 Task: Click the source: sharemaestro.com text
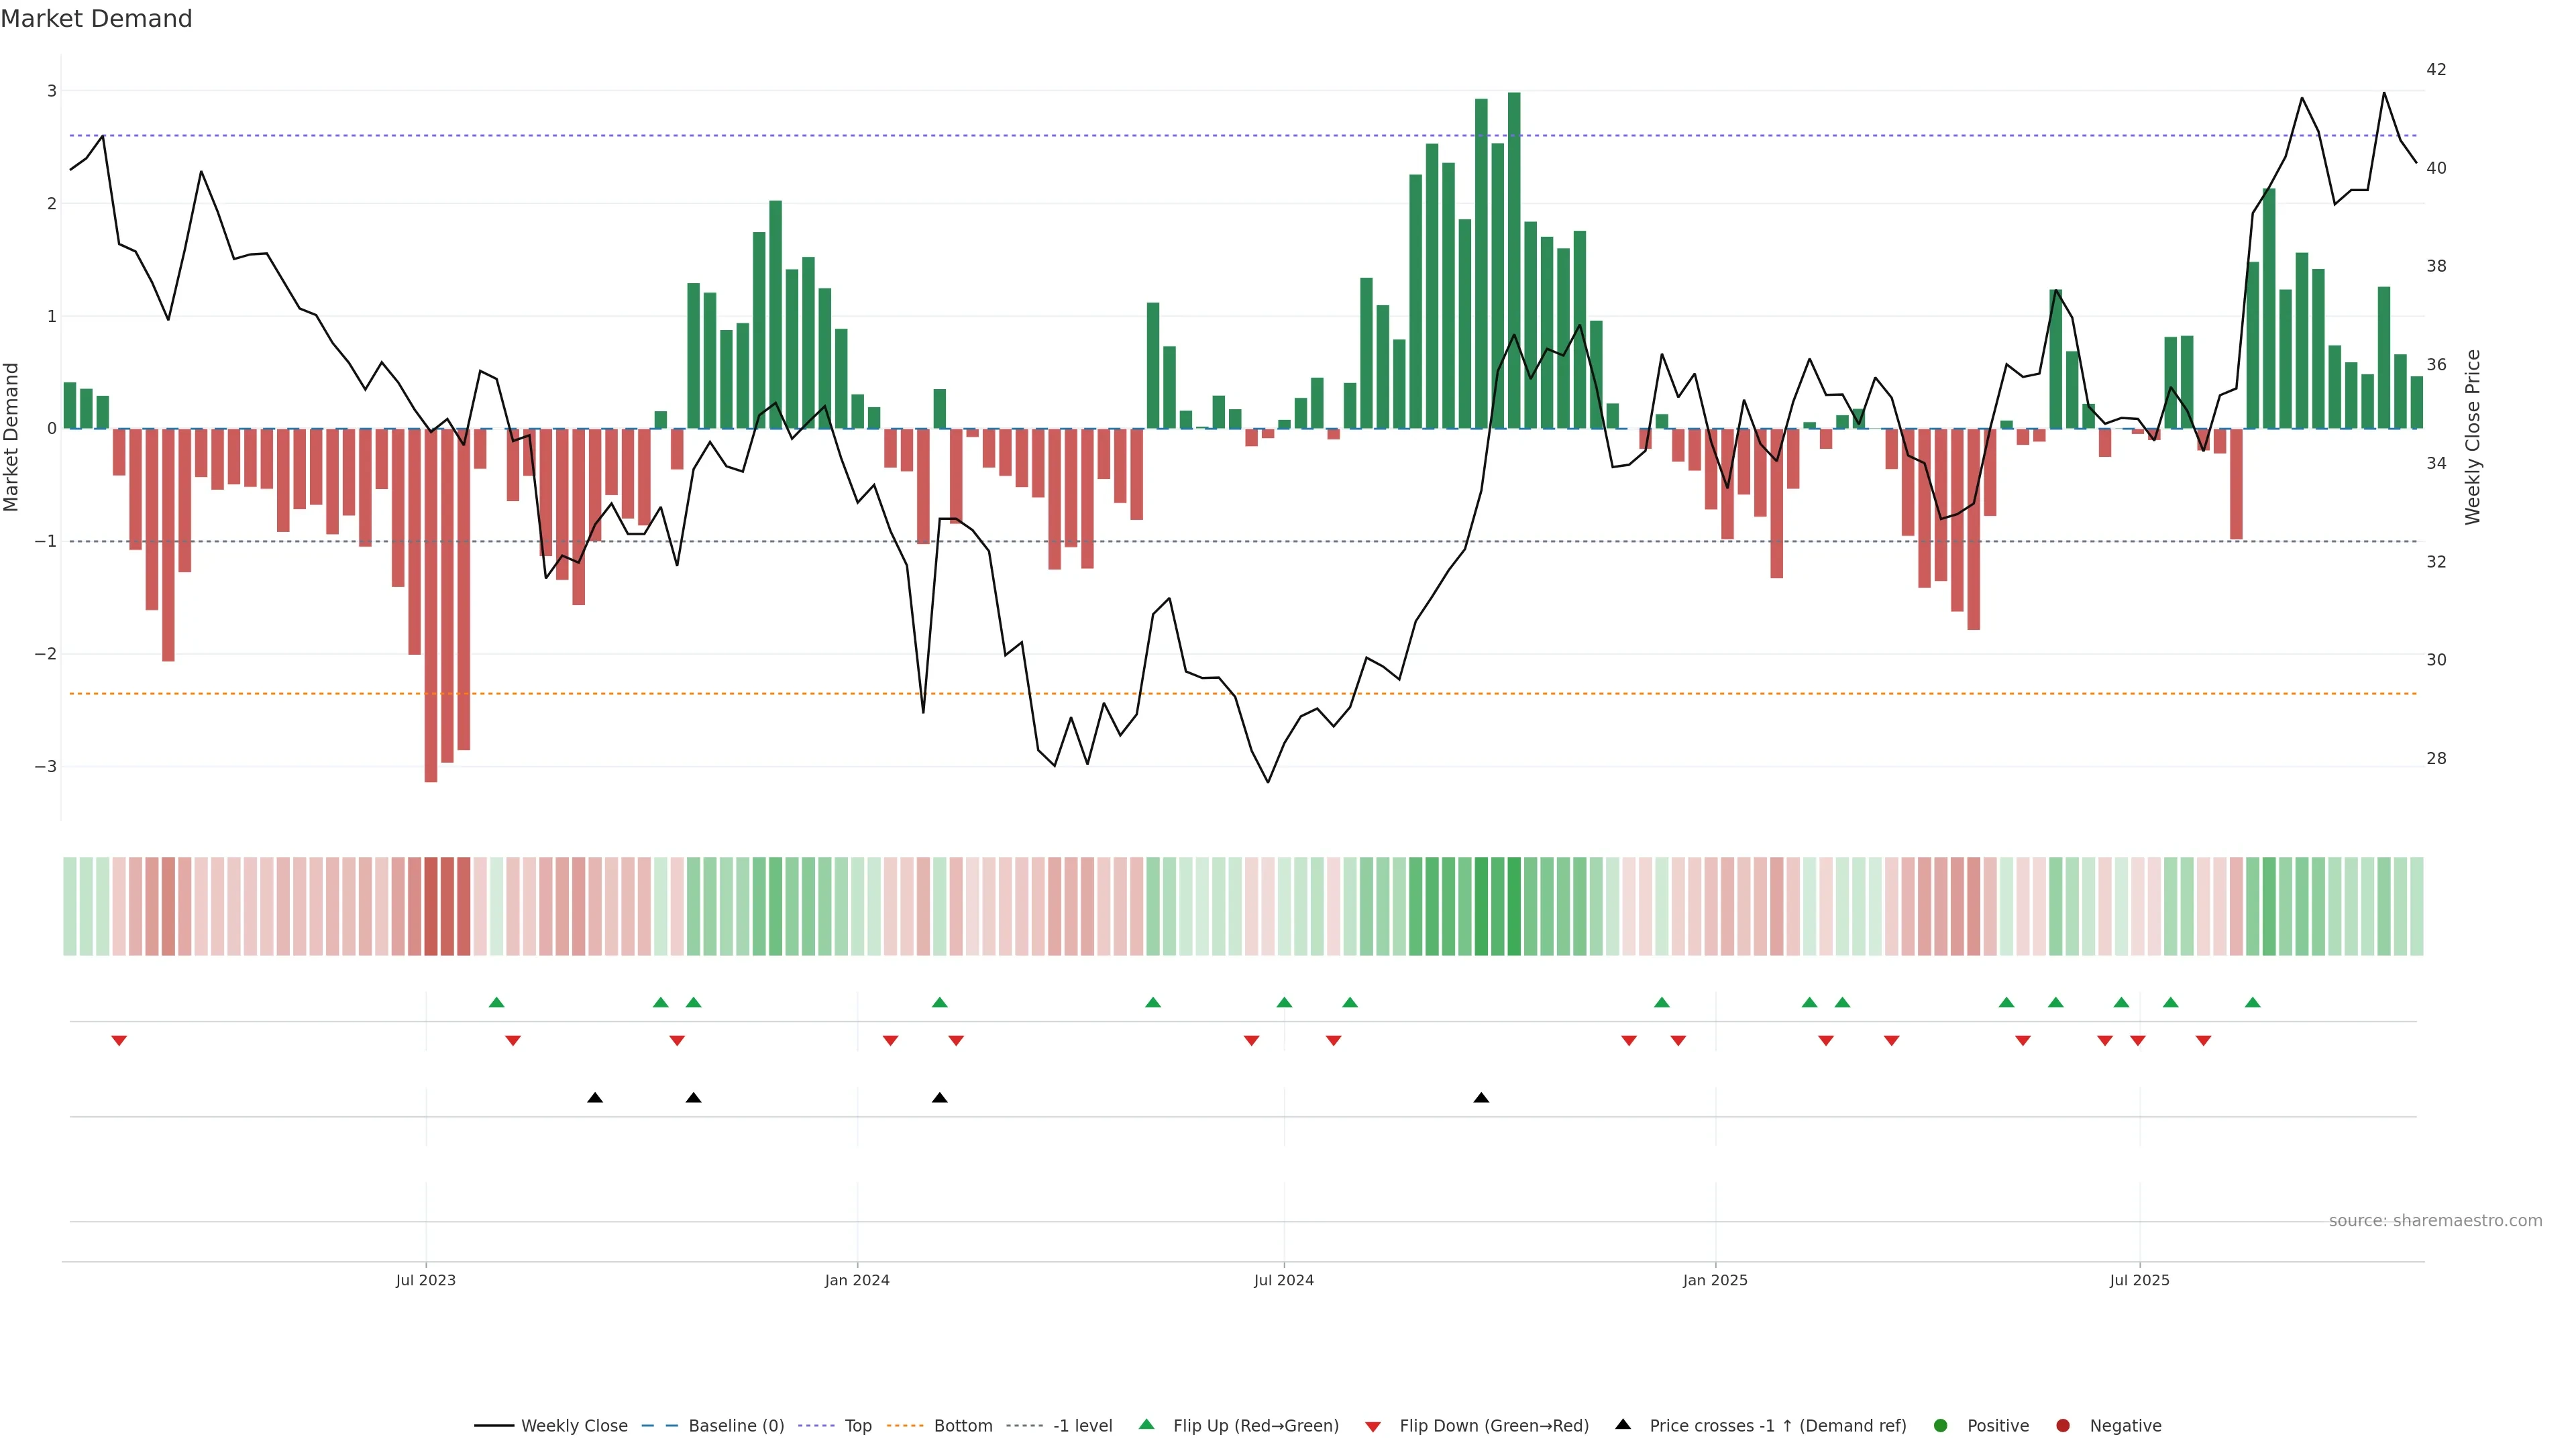pyautogui.click(x=2435, y=1220)
